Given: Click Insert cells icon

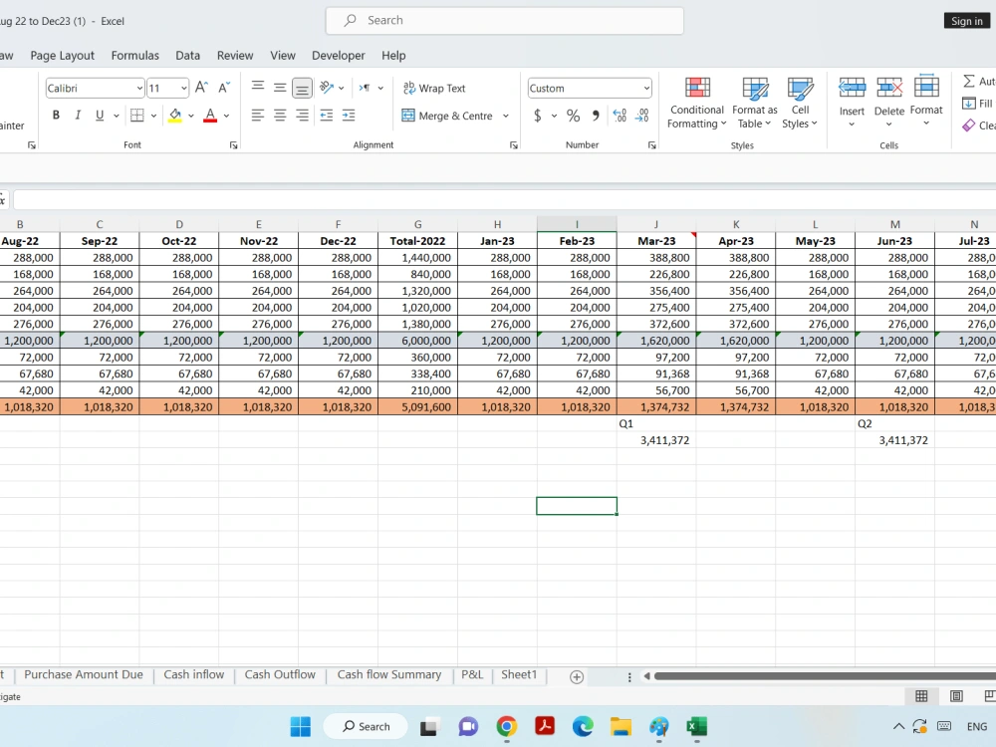Looking at the screenshot, I should tap(852, 88).
